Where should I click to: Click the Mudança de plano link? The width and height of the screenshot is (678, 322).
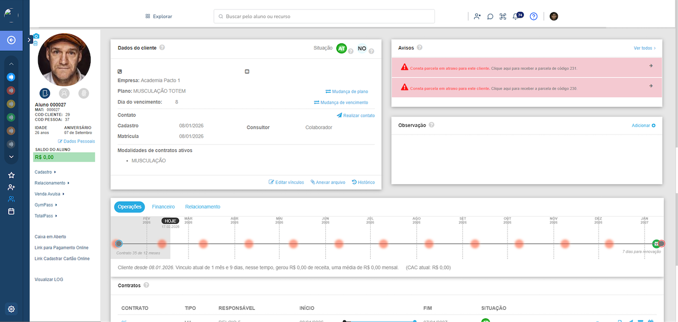tap(346, 92)
